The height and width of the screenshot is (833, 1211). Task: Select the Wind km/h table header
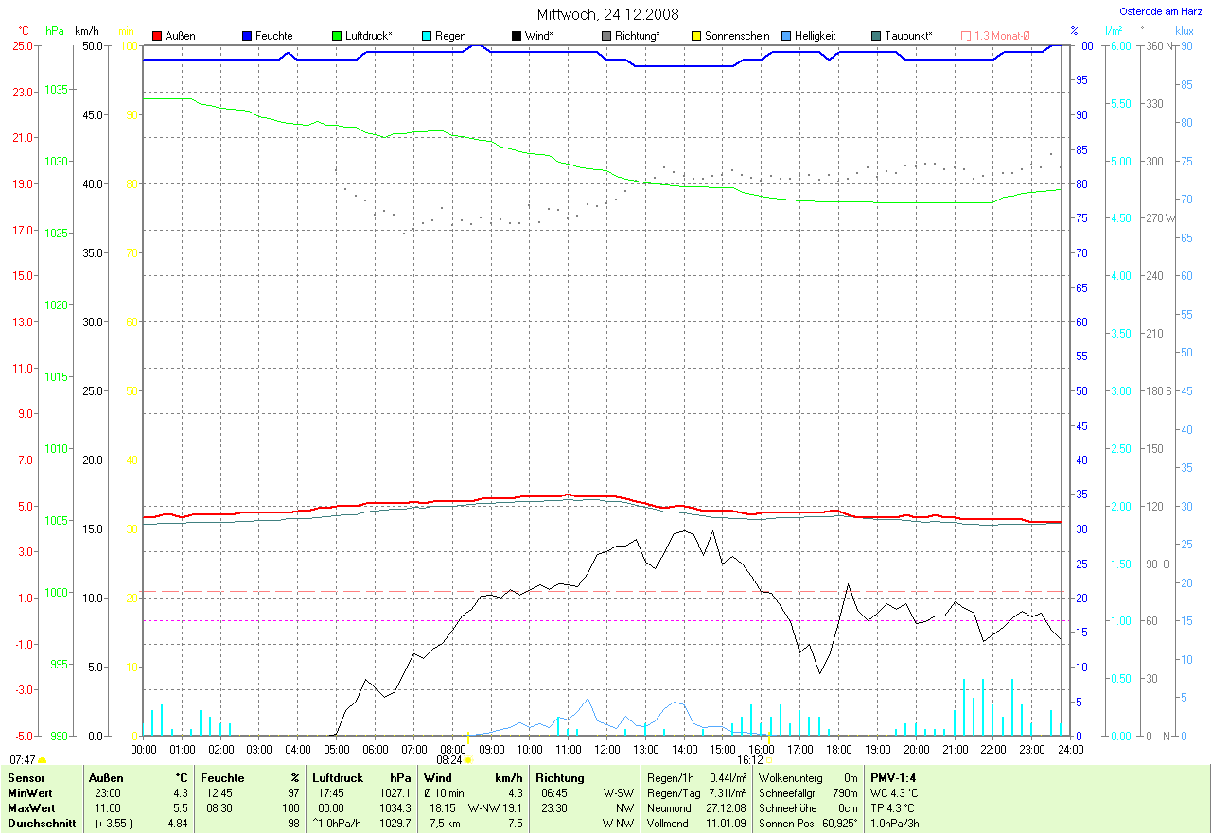[x=473, y=777]
